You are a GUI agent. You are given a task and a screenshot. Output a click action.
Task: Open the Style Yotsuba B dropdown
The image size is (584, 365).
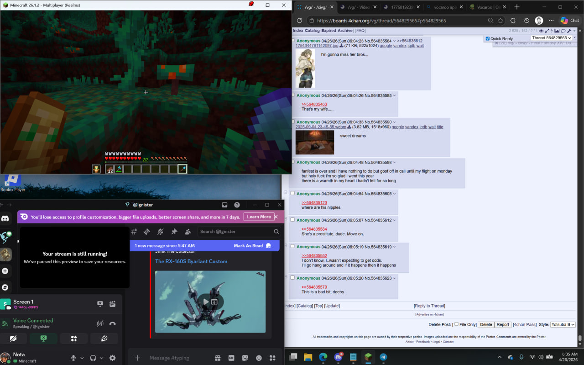tap(563, 325)
